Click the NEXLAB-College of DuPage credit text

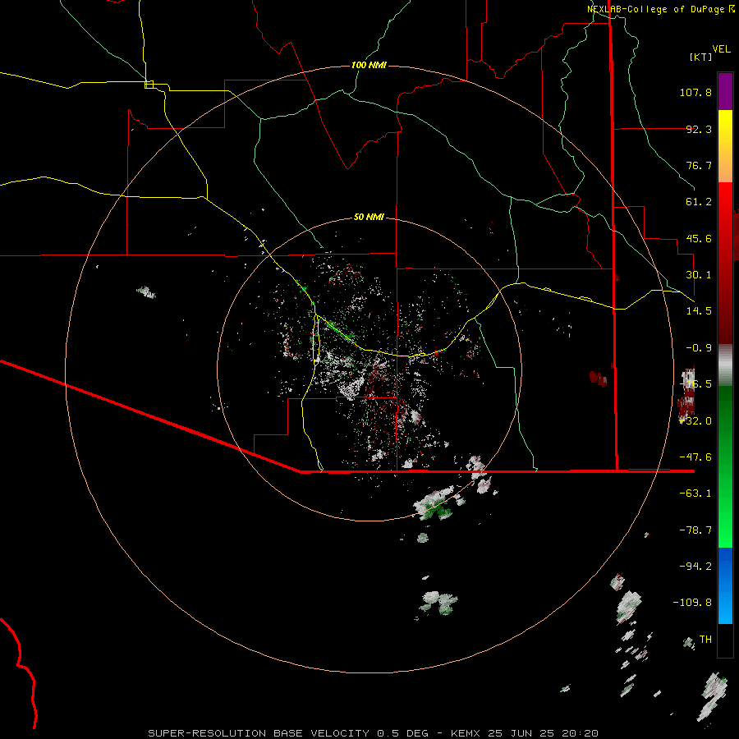tap(657, 9)
